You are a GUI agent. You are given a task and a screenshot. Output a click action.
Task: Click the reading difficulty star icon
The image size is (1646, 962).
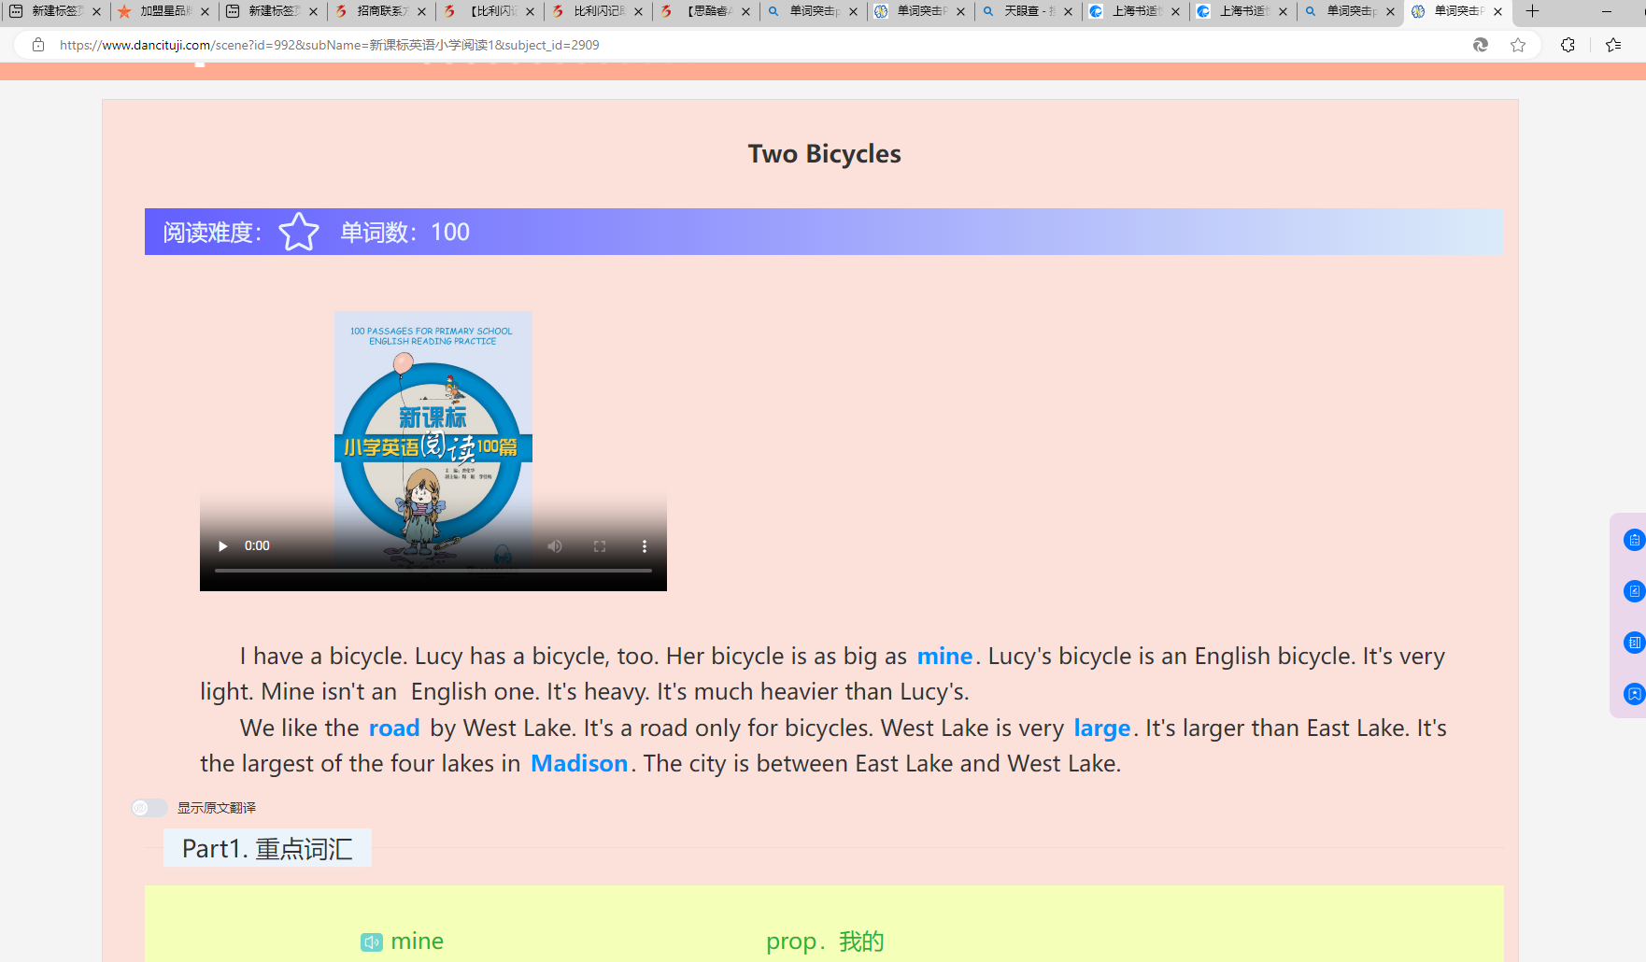coord(299,232)
